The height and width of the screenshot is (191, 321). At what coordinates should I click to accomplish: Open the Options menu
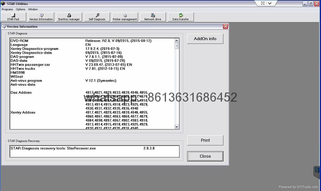pos(20,9)
